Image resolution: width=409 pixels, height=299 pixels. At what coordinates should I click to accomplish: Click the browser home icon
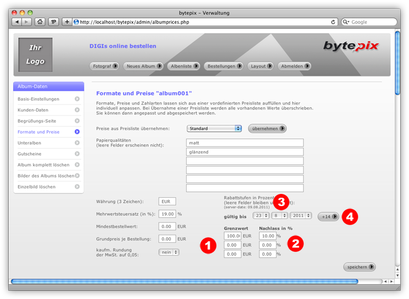40,22
